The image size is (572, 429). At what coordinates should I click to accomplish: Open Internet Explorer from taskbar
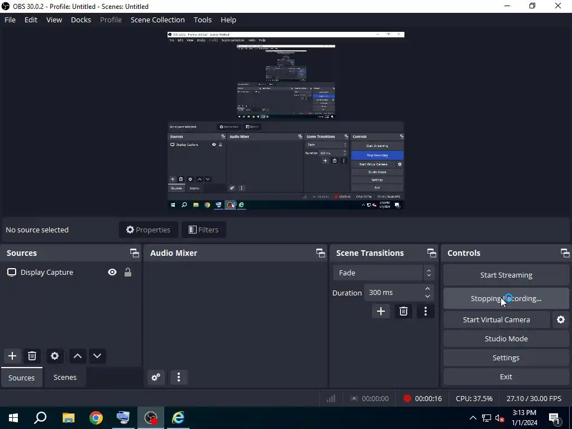point(178,418)
